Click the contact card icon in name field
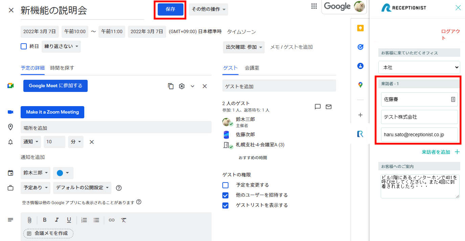 pos(453,99)
